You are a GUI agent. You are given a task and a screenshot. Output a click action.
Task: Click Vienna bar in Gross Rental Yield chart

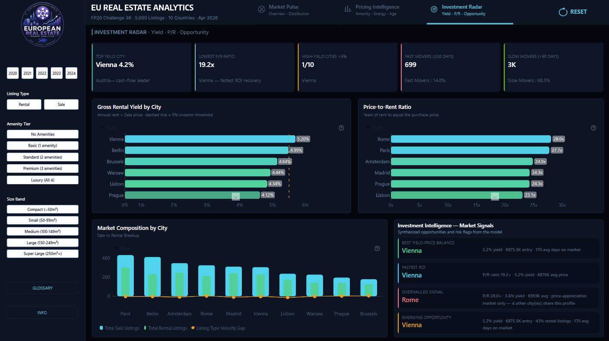210,139
